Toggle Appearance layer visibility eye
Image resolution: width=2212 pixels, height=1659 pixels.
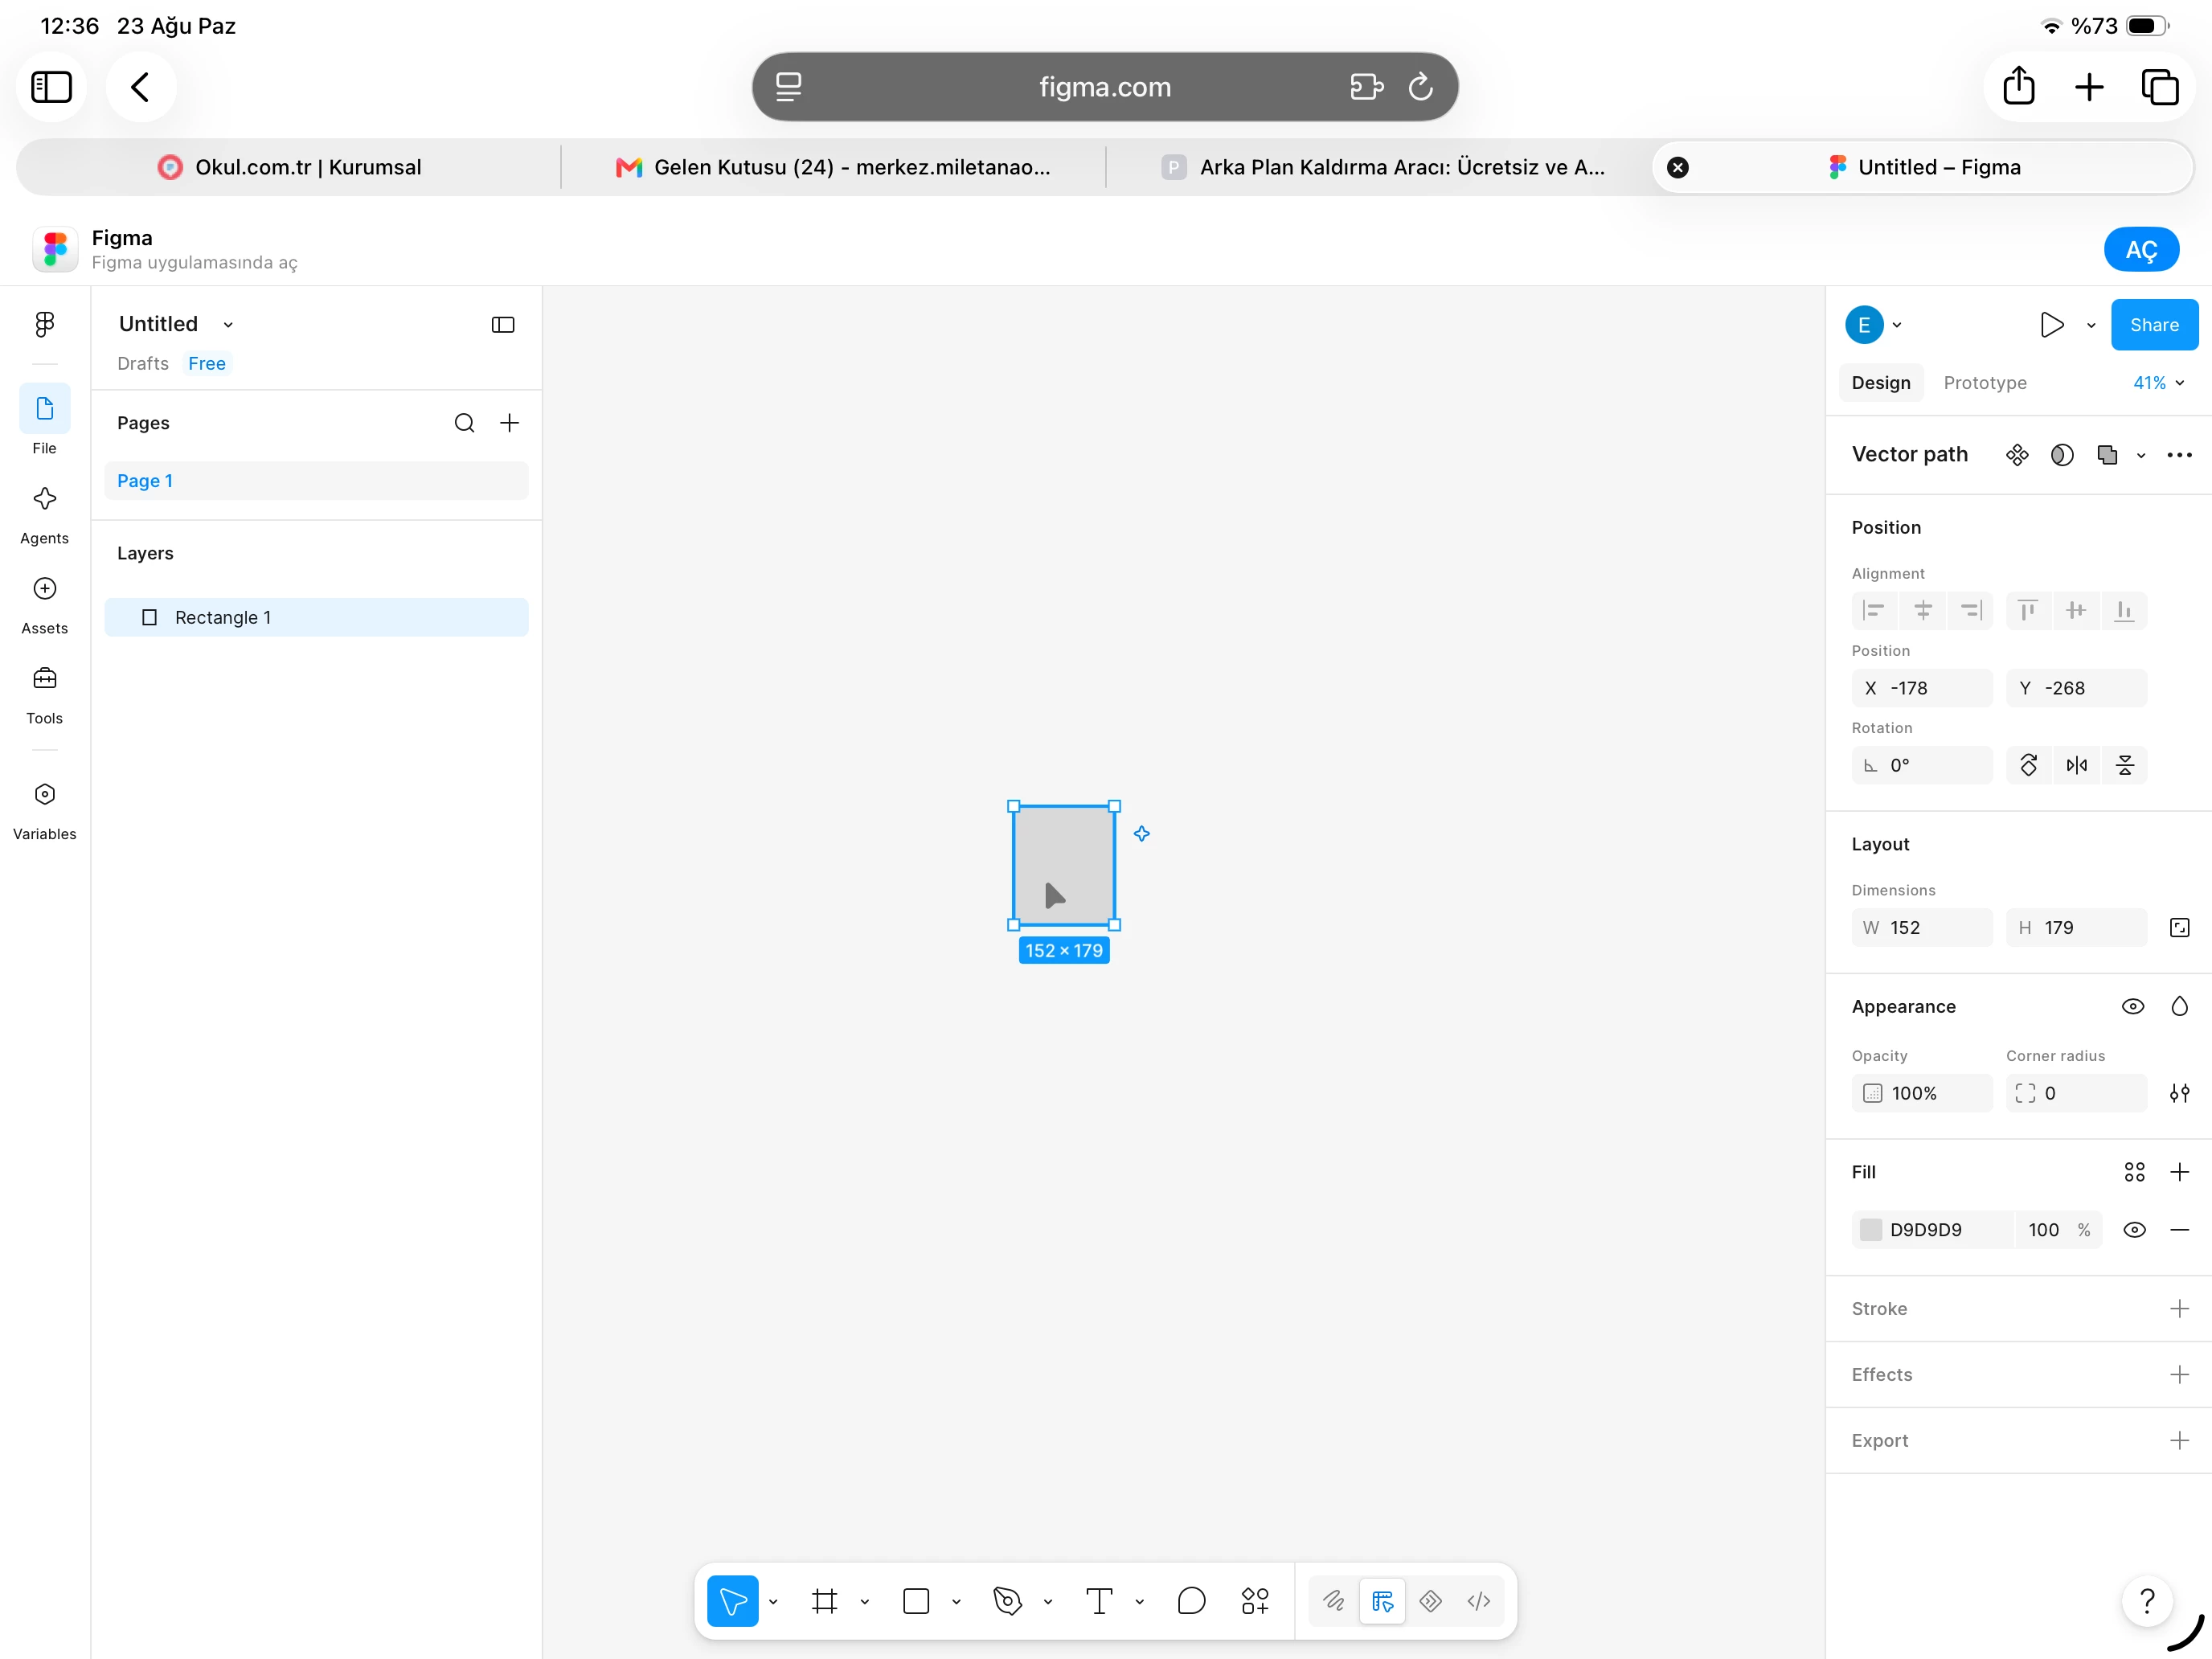coord(2132,1006)
